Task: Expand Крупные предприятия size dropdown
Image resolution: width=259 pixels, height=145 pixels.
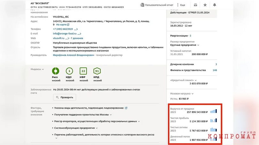Action: coord(185,45)
